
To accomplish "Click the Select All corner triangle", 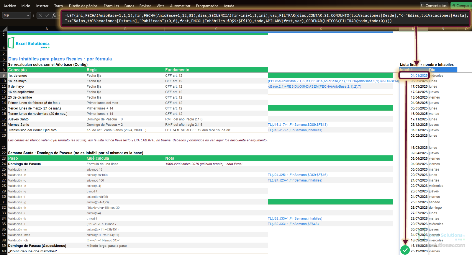I will click(x=4, y=29).
